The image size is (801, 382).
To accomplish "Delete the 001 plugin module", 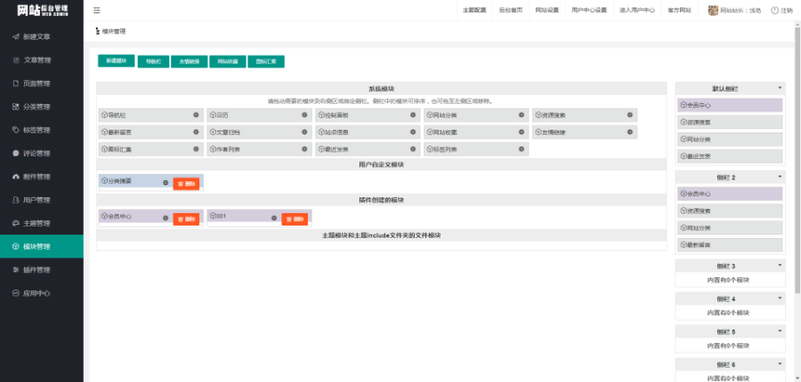I will tap(295, 219).
